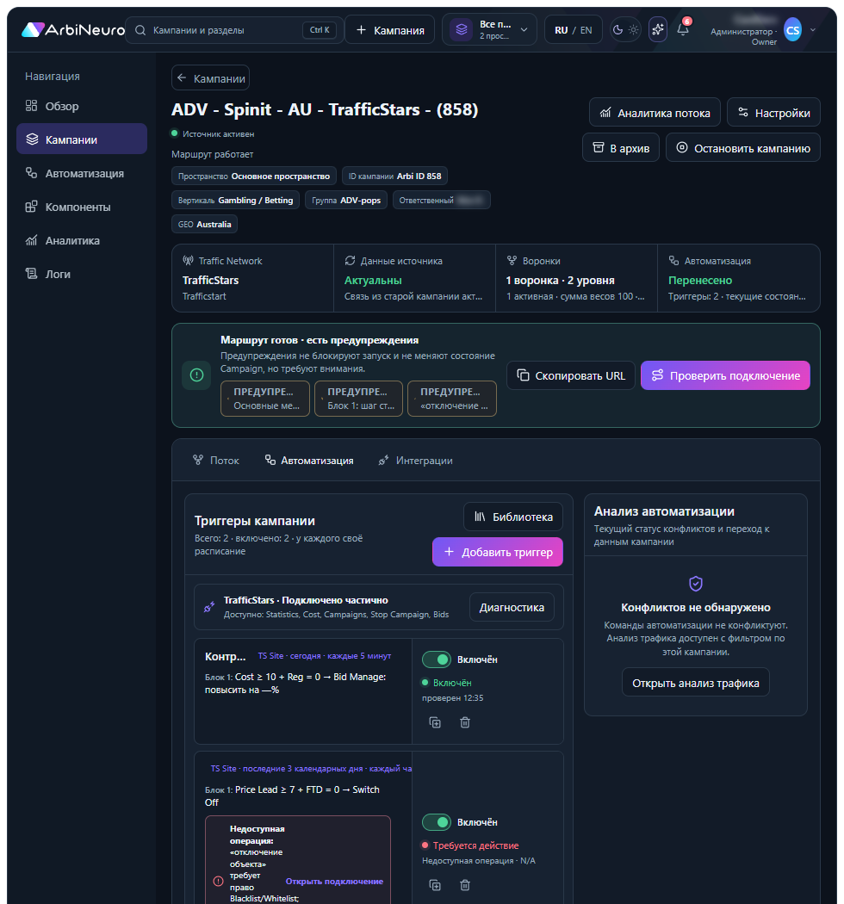Toggle the Price Lead ≥ 7 trigger switch
Image resolution: width=844 pixels, height=904 pixels.
tap(436, 821)
